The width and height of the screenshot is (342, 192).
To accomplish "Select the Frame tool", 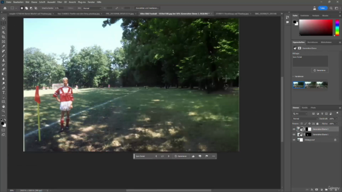I will (x=3, y=42).
